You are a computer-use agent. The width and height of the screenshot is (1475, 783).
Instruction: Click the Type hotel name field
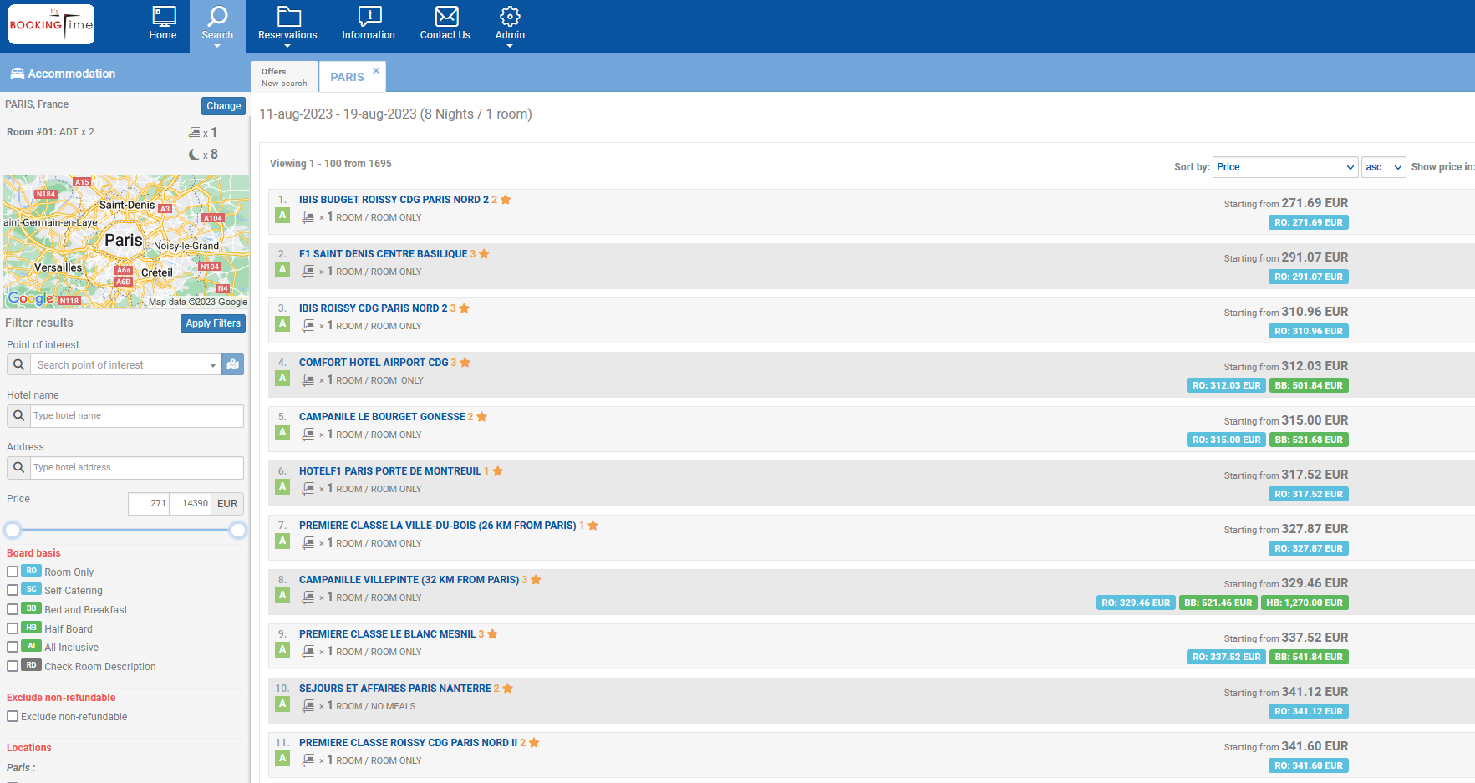[137, 415]
